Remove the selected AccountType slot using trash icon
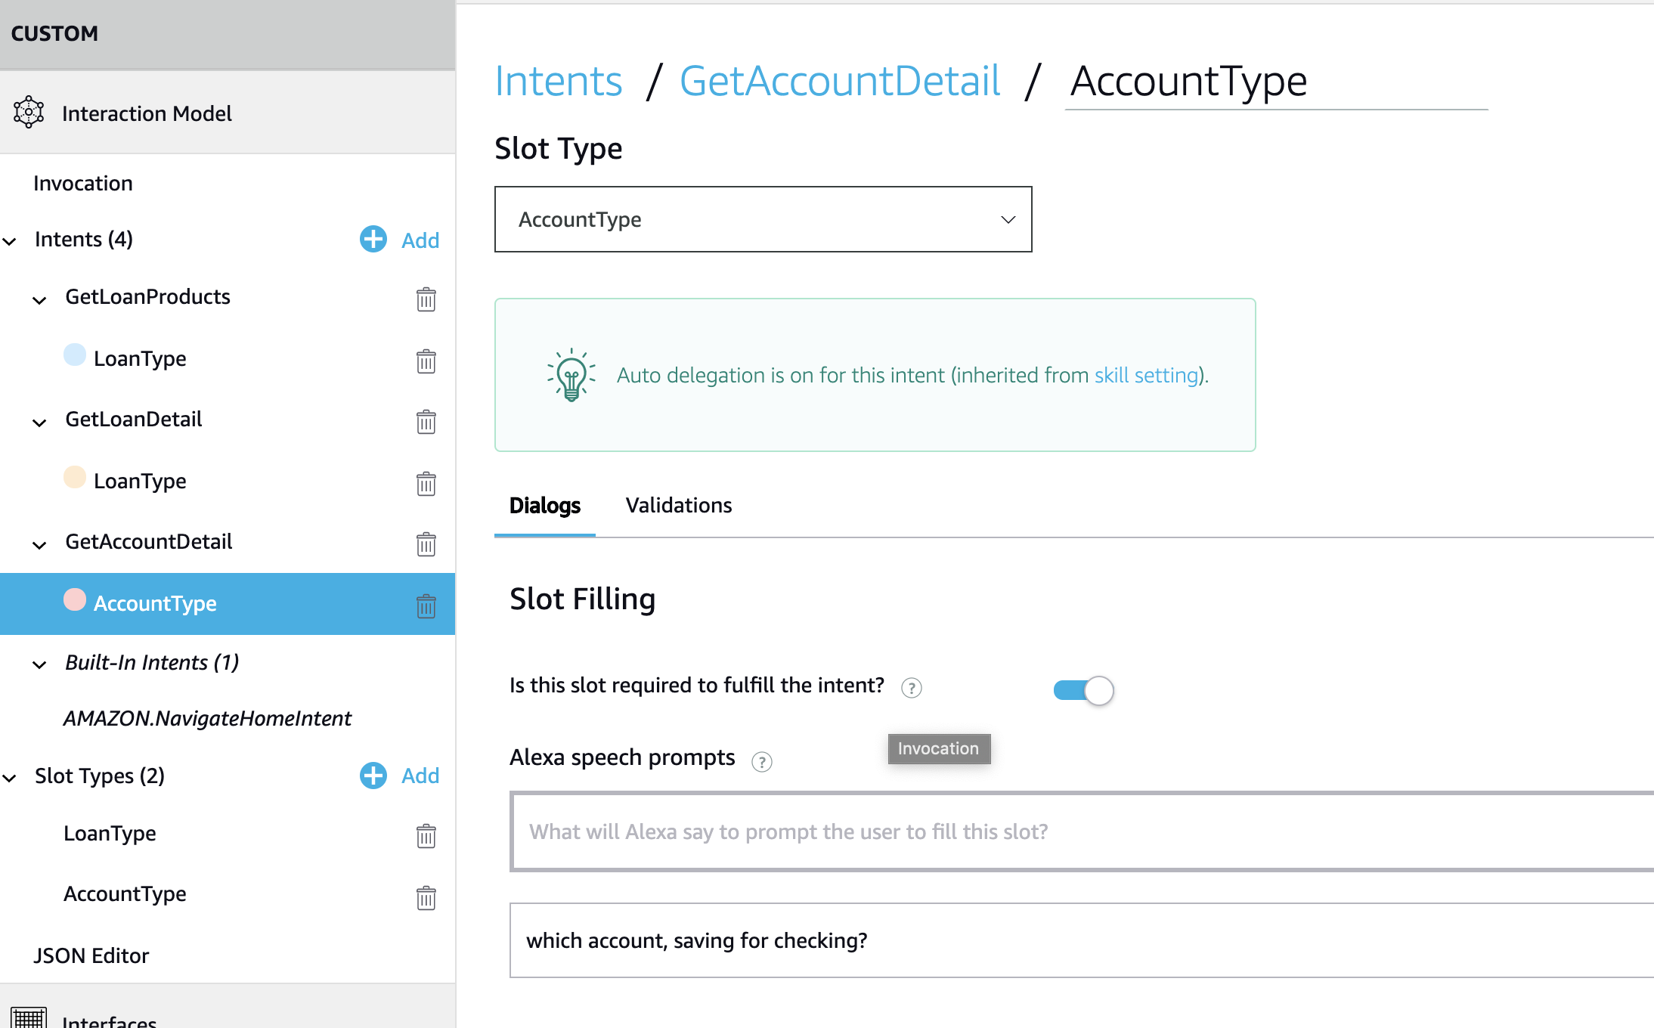 426,605
